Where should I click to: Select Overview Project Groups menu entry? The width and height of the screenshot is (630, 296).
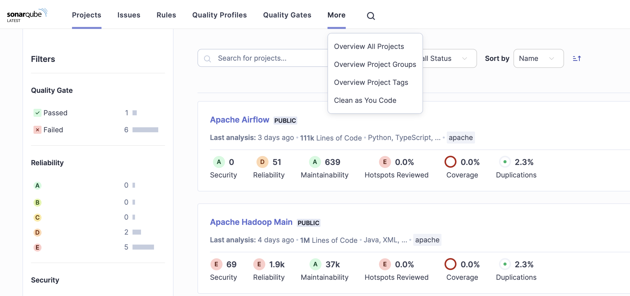click(375, 64)
